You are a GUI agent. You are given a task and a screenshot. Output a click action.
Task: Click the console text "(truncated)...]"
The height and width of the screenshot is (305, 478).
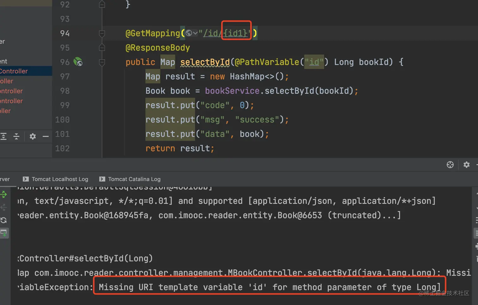364,215
